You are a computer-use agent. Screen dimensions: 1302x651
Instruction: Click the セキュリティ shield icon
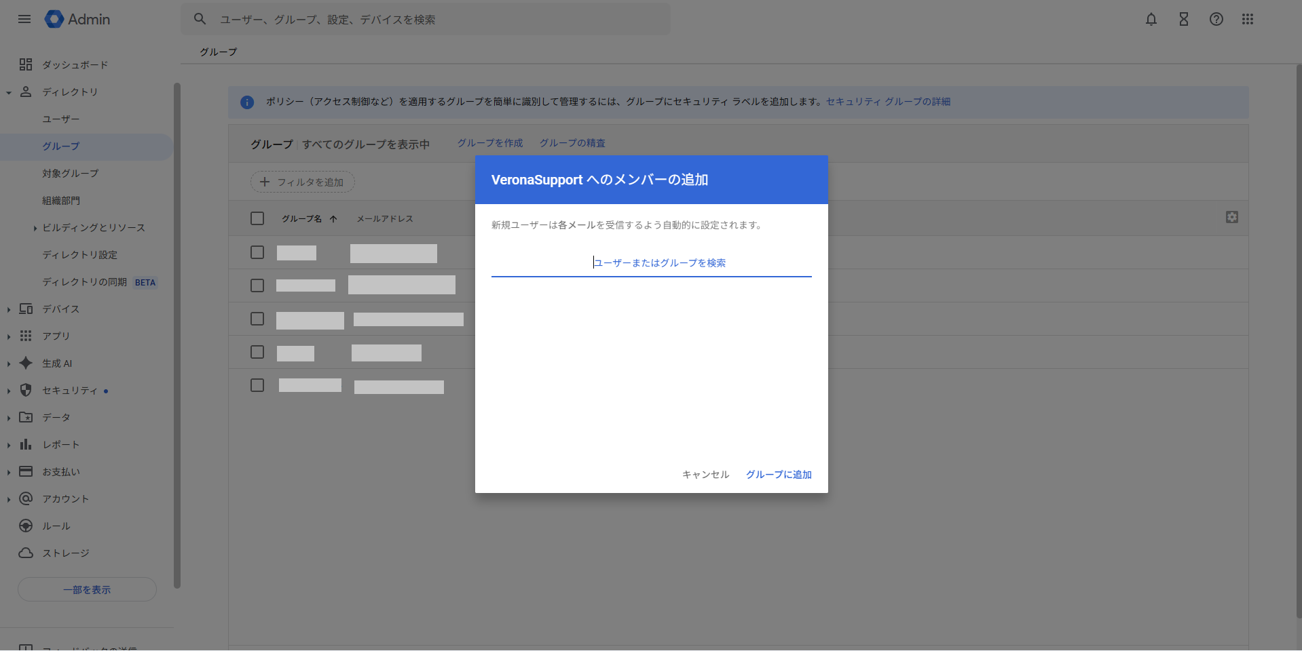pyautogui.click(x=26, y=390)
